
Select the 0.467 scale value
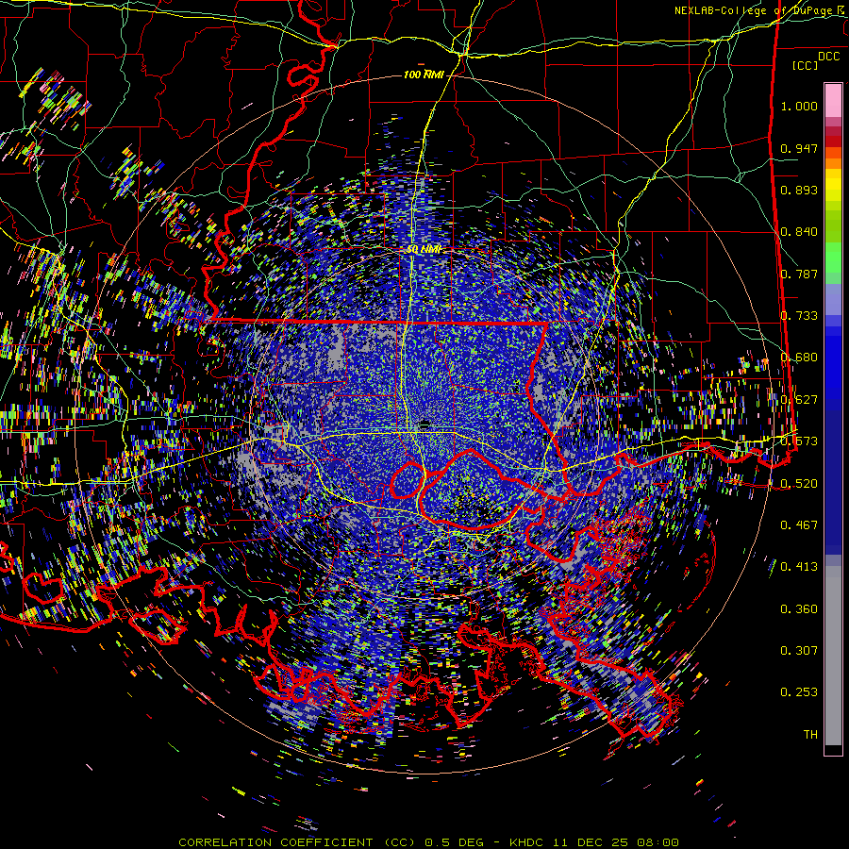tap(799, 524)
